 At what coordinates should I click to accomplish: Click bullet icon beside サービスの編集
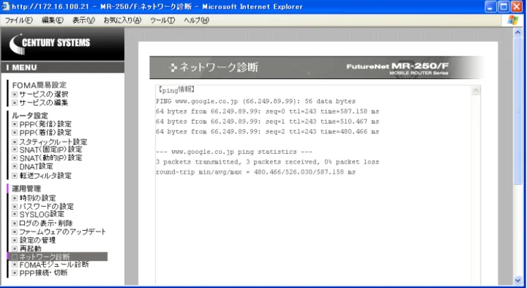(x=15, y=103)
